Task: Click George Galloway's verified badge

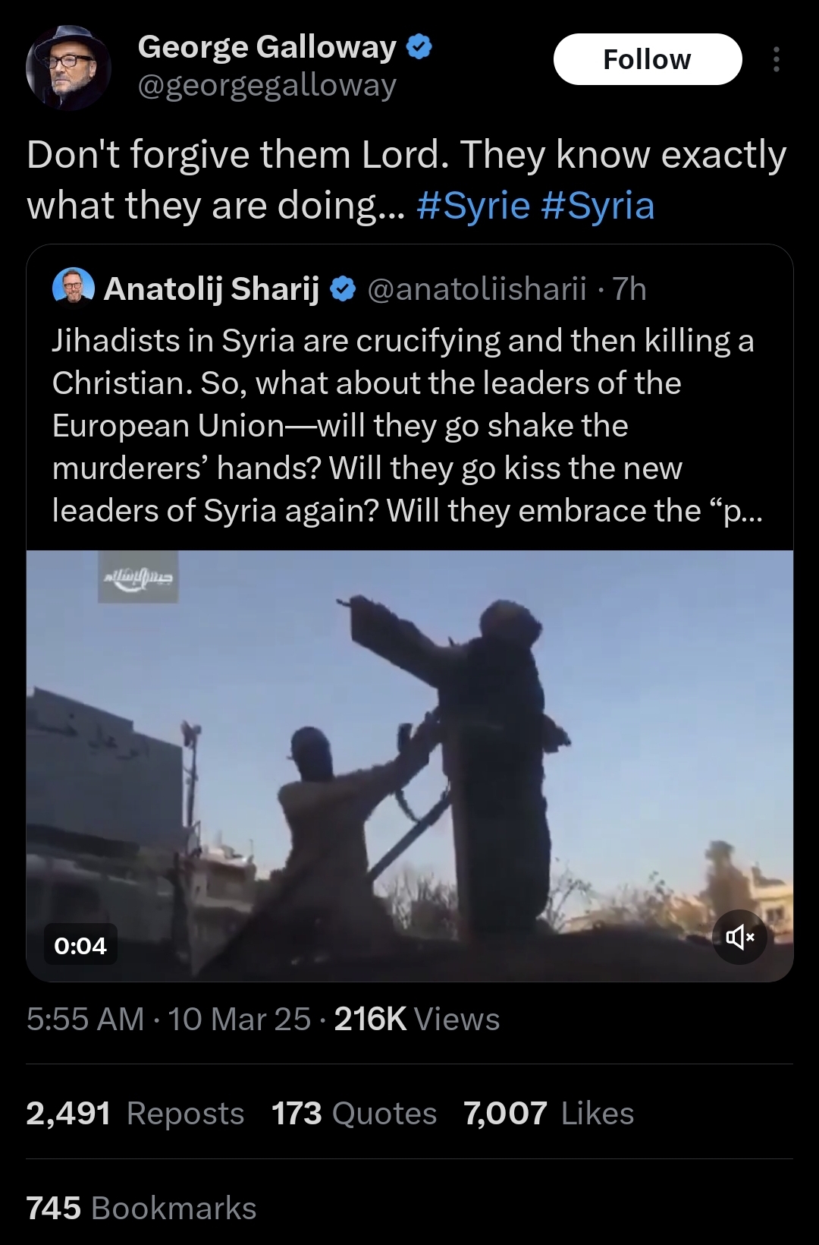Action: coord(419,47)
